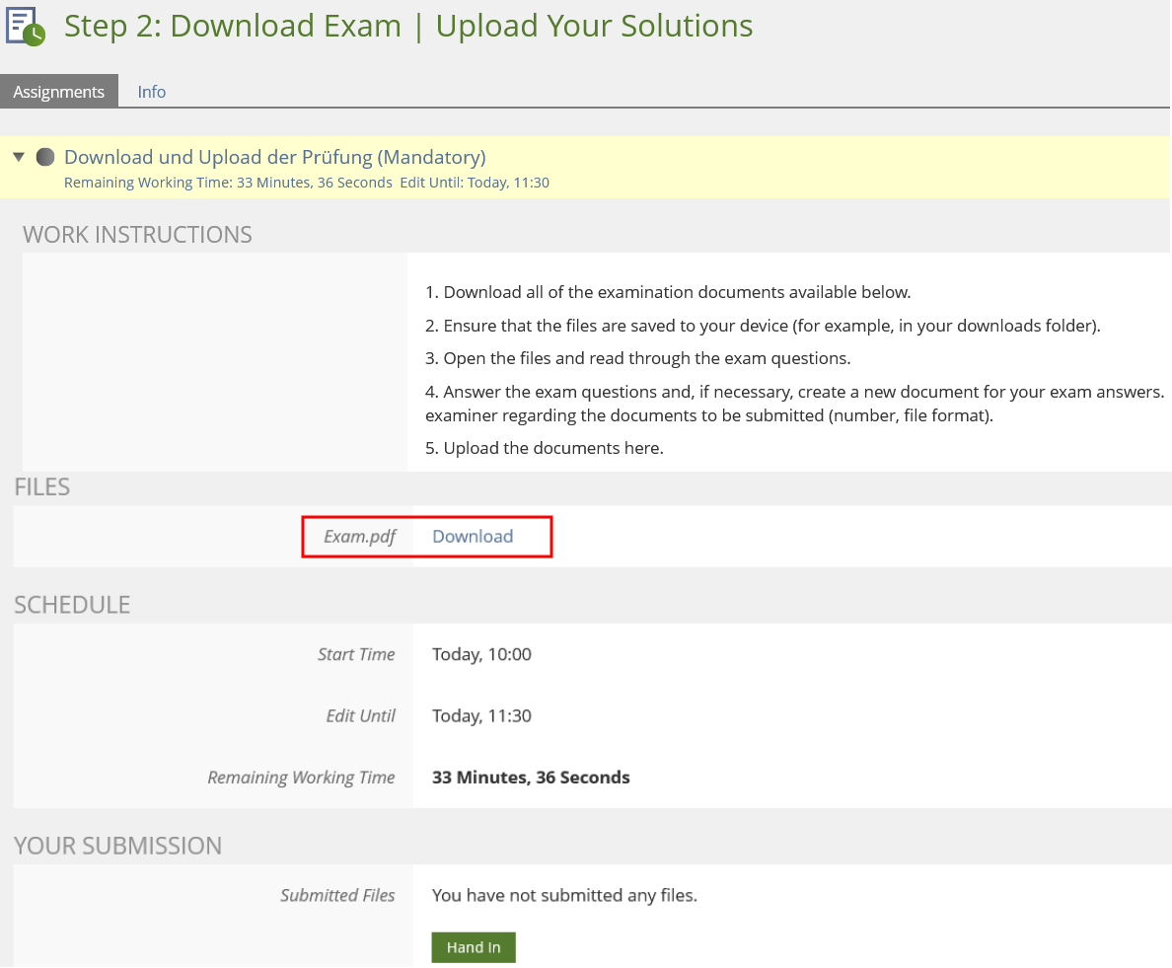
Task: Click 'You have not submitted any files' text
Action: pyautogui.click(x=564, y=896)
